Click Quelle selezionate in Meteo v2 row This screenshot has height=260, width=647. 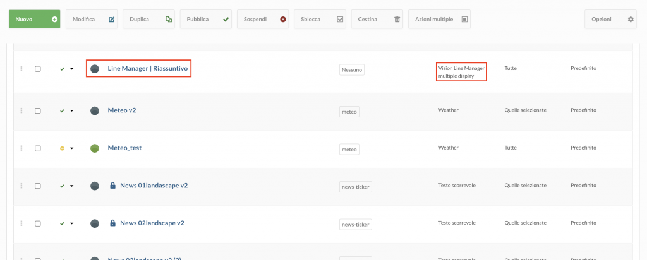coord(525,110)
